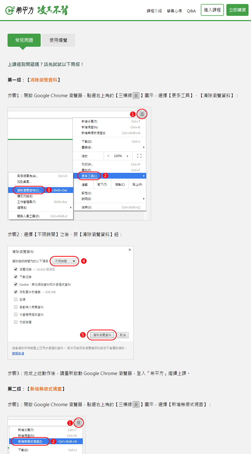Click 剪下(T) in the 編輯 row
The image size is (251, 454).
[102, 185]
